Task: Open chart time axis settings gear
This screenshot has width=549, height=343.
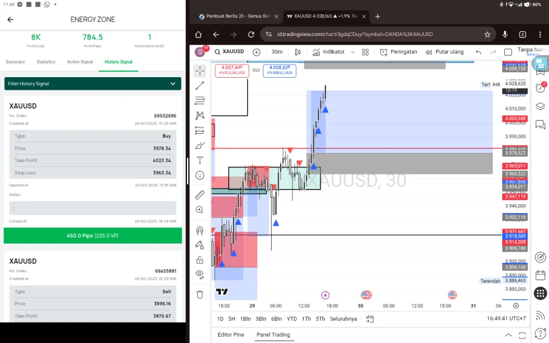Action: [516, 305]
